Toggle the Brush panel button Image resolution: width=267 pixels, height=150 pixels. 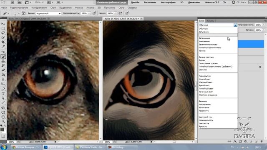[x=24, y=13]
